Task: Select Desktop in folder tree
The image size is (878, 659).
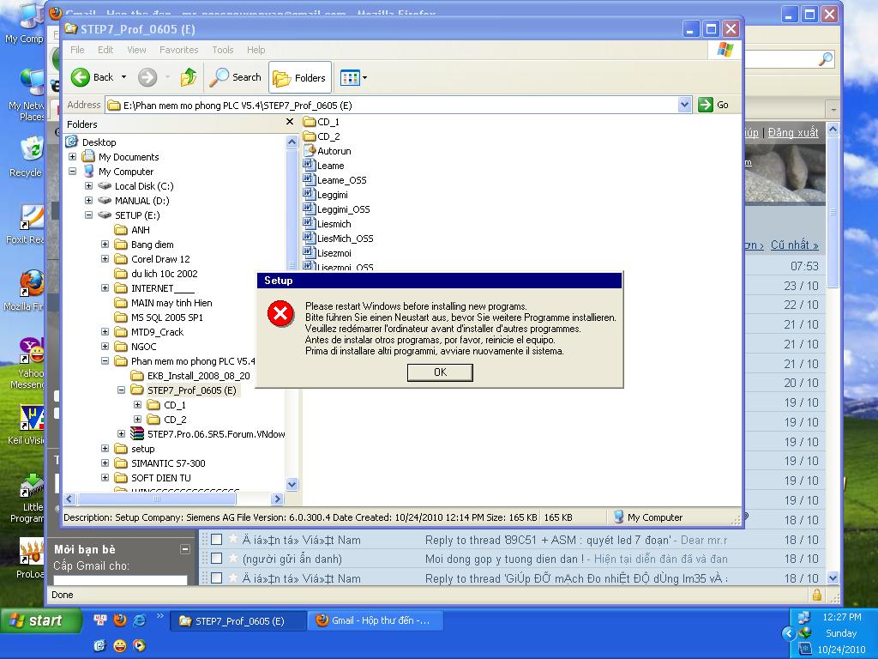Action: [99, 142]
